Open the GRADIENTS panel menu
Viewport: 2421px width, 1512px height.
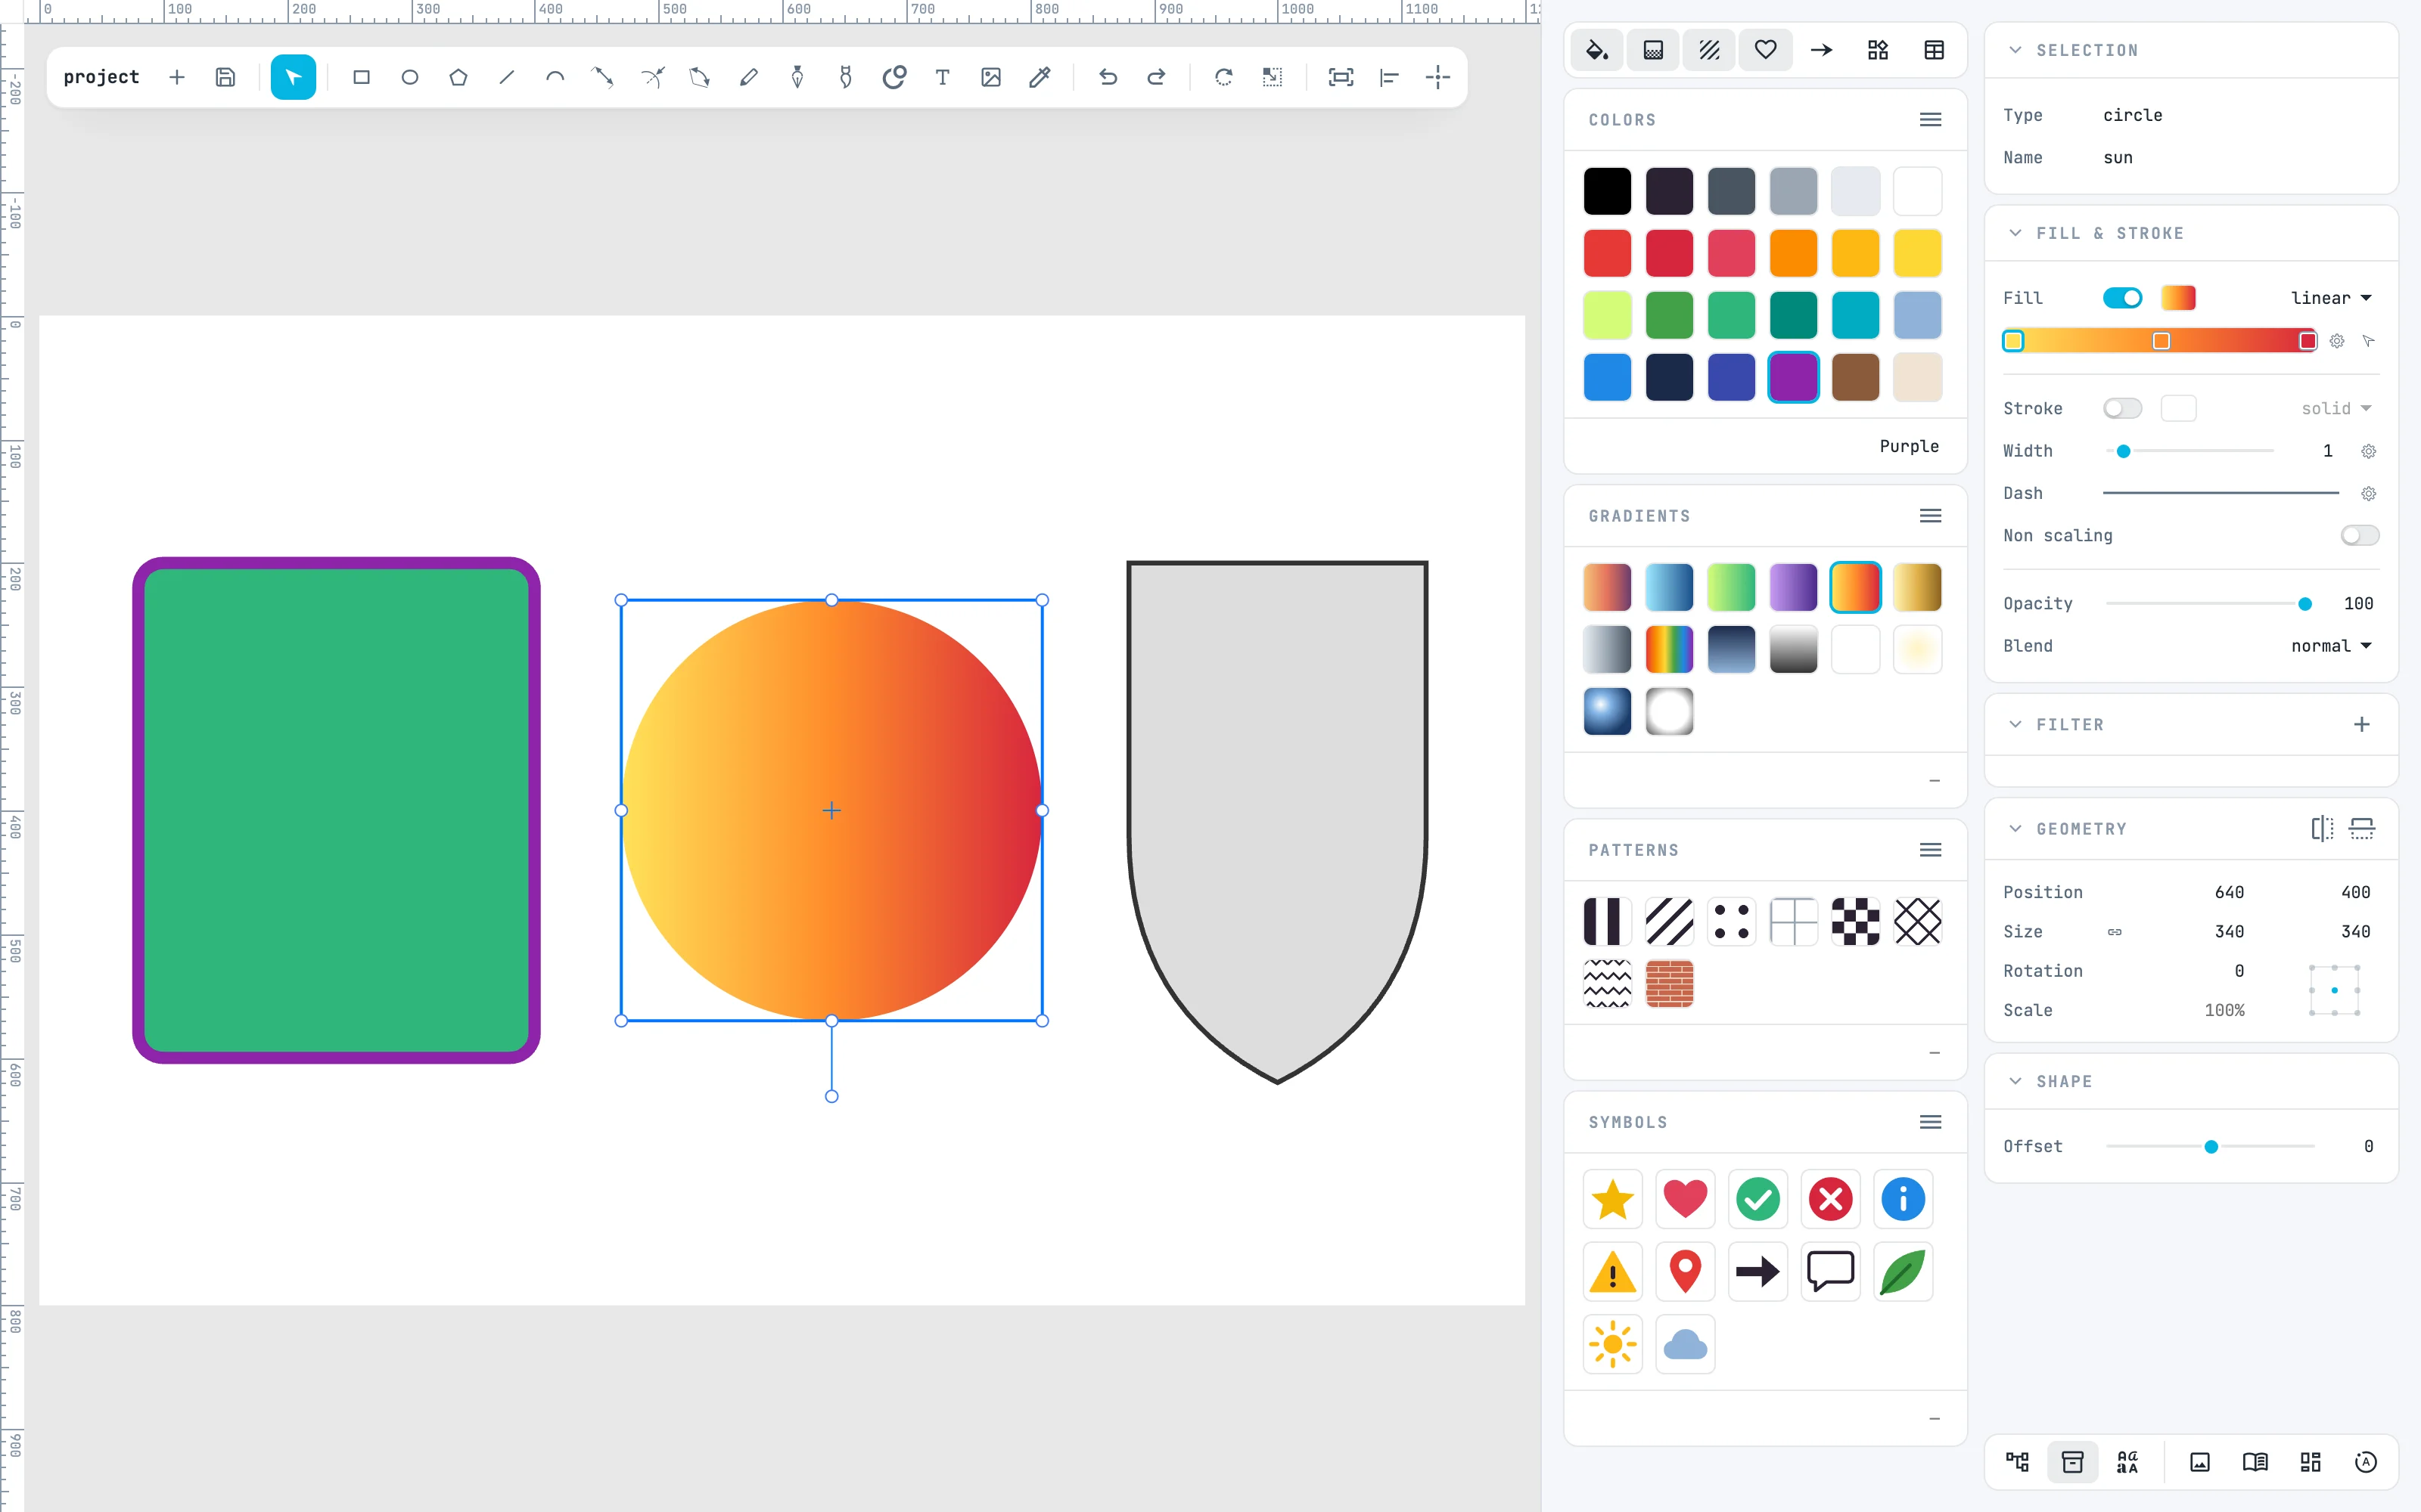(1931, 516)
